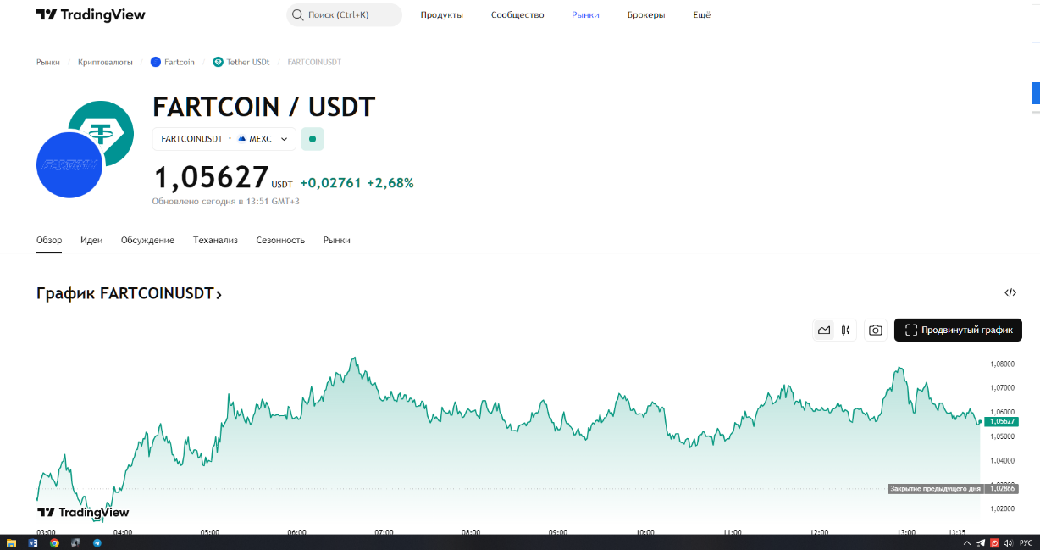
Task: Open the 'Продукты' menu
Action: pyautogui.click(x=442, y=15)
